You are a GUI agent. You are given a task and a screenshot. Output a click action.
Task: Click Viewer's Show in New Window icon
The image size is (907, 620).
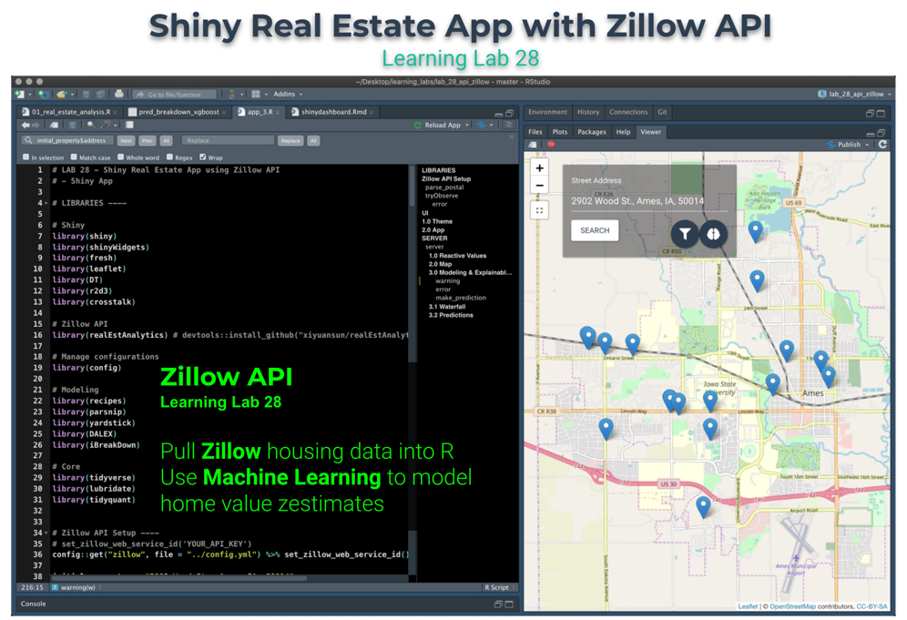pos(533,145)
